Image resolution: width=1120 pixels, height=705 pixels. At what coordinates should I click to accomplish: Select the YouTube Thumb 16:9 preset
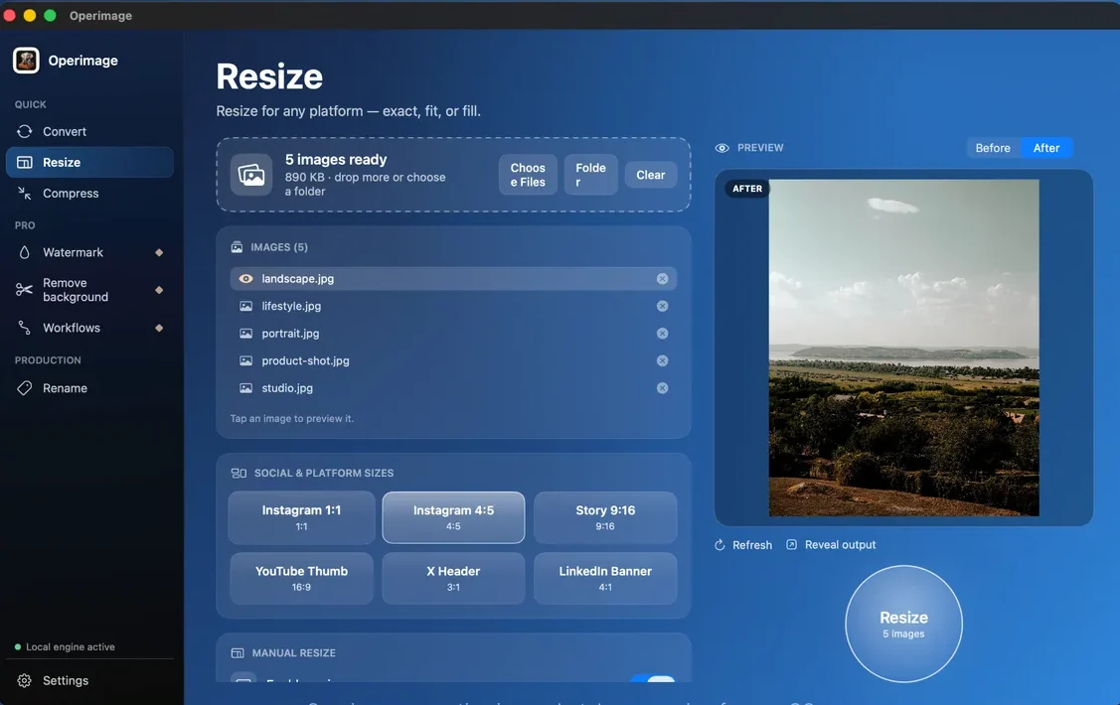(x=301, y=579)
